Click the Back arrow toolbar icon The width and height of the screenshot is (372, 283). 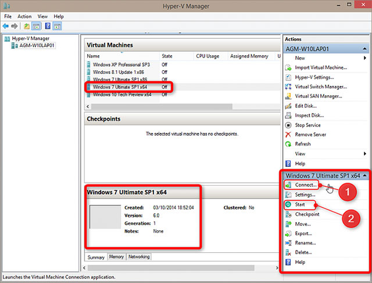click(x=6, y=26)
